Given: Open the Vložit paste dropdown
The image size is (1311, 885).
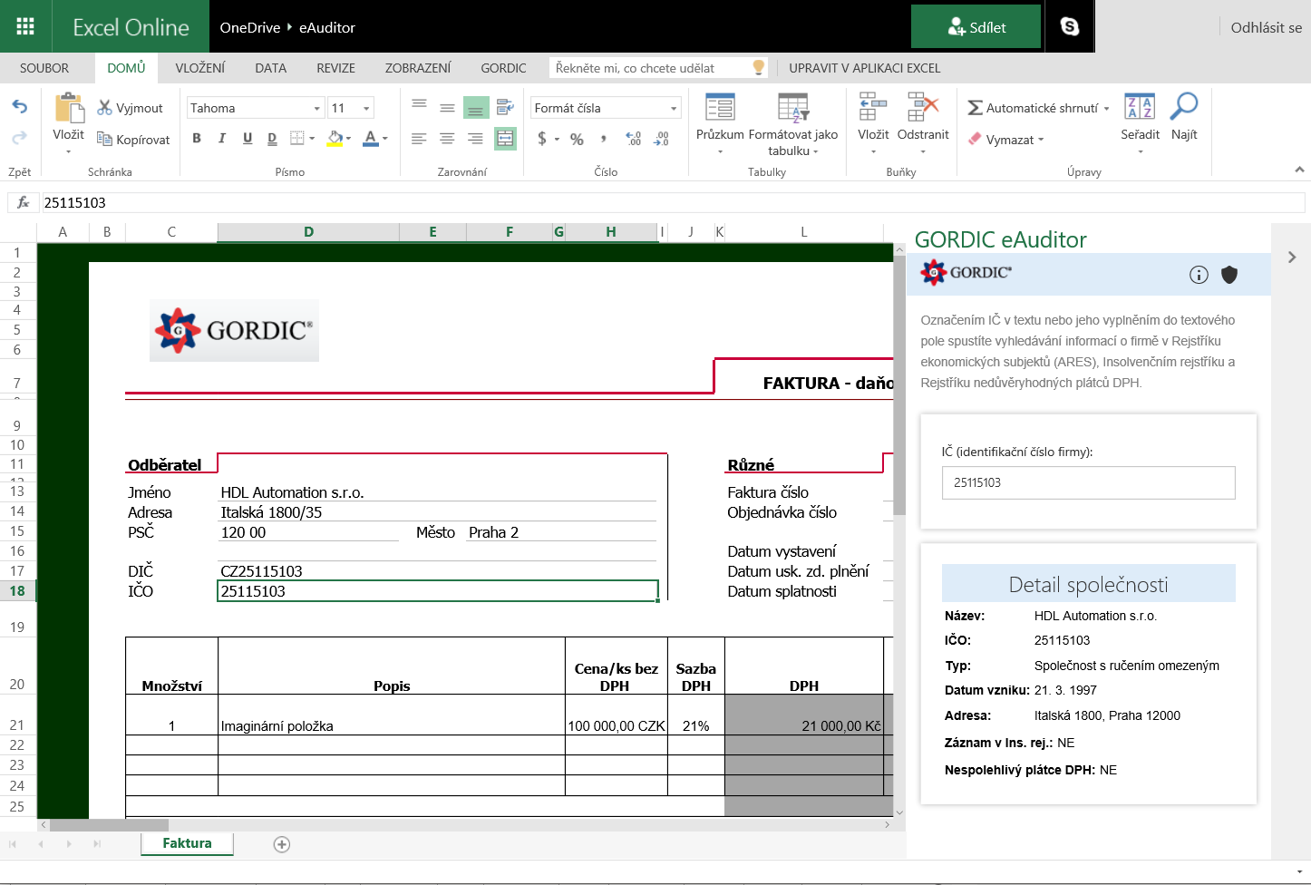Looking at the screenshot, I should [x=69, y=151].
